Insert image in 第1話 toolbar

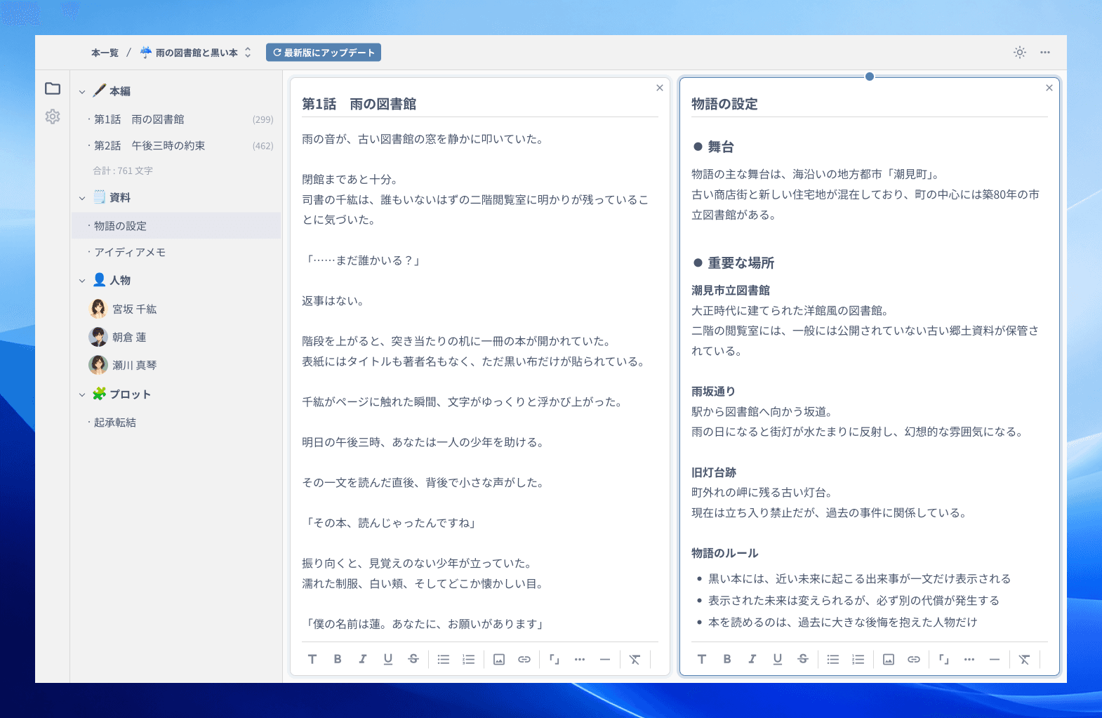[499, 659]
